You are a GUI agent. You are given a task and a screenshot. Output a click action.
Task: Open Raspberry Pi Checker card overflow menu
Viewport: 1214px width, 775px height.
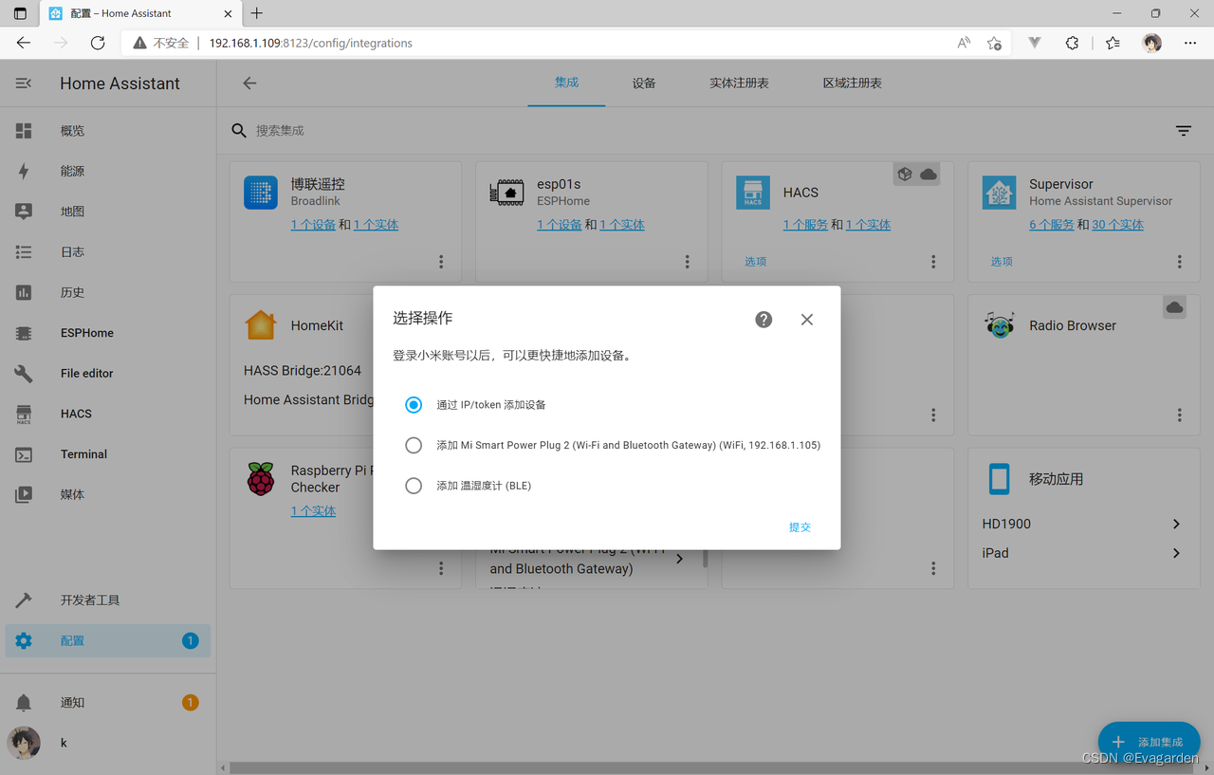(441, 568)
